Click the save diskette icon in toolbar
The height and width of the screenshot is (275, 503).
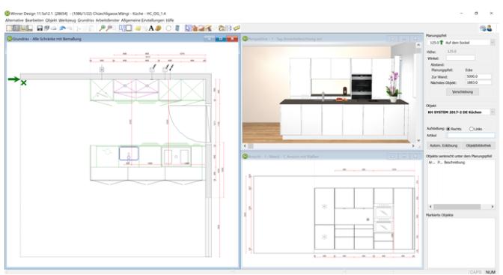click(40, 28)
